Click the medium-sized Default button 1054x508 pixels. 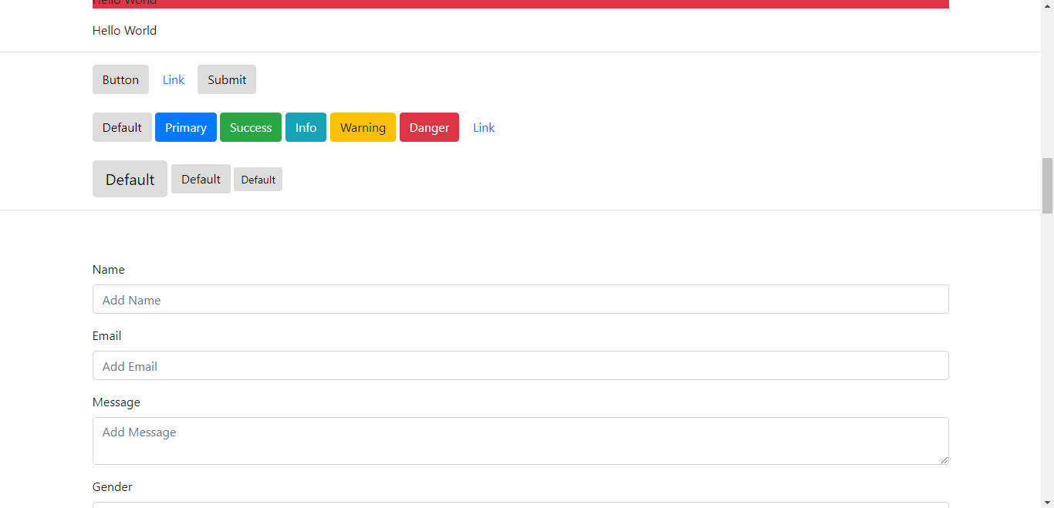tap(201, 179)
